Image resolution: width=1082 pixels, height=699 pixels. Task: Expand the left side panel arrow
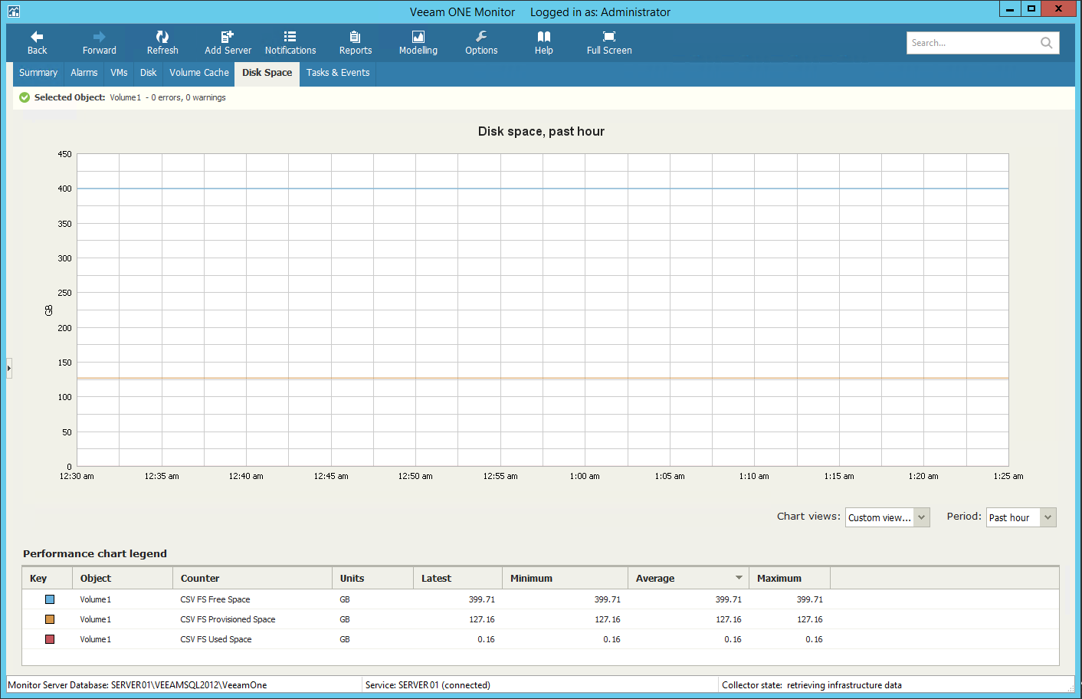click(9, 368)
